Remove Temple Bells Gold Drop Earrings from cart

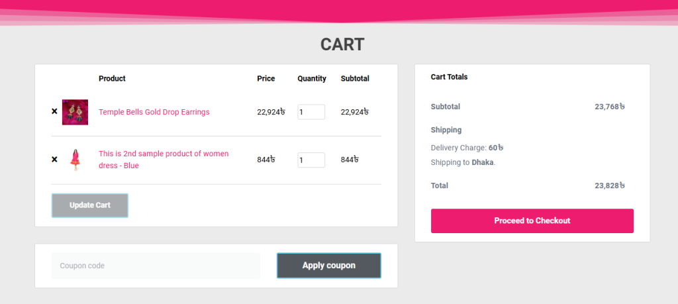click(x=54, y=112)
